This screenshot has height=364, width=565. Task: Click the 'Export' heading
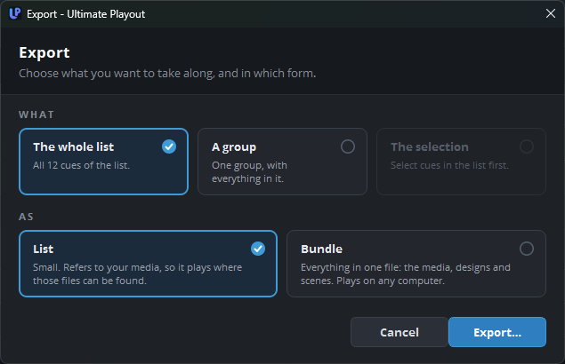pyautogui.click(x=44, y=53)
